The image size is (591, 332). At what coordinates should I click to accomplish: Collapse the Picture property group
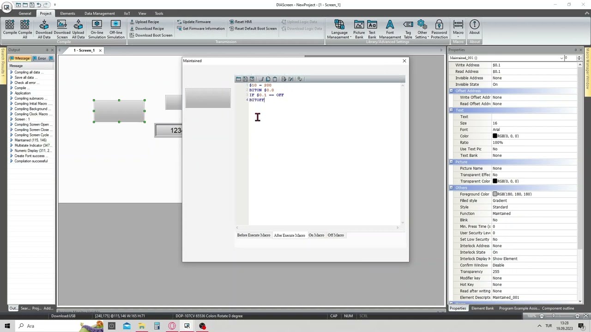coord(452,162)
